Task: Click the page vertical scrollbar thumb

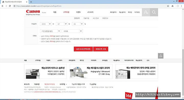Action: coord(183,73)
